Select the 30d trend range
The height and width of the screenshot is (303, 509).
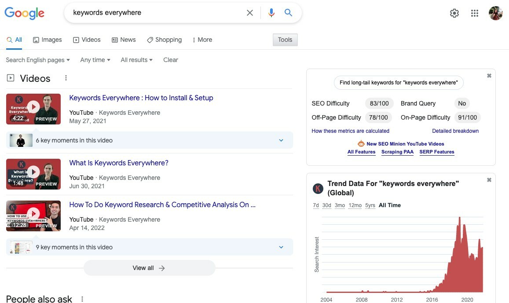(326, 205)
